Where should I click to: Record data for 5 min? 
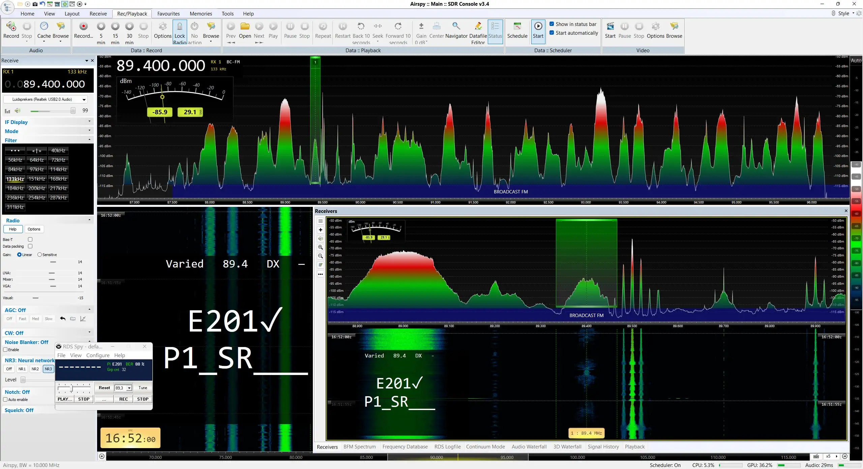click(x=101, y=33)
